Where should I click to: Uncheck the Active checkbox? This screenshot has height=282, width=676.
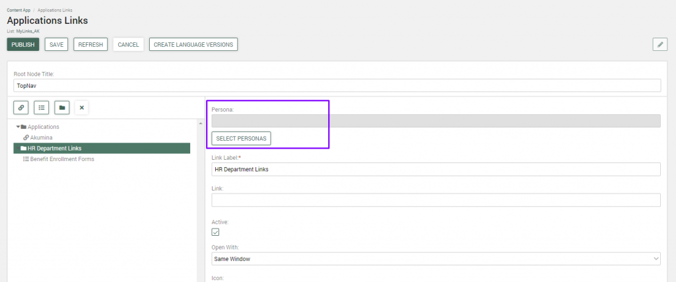[x=215, y=232]
